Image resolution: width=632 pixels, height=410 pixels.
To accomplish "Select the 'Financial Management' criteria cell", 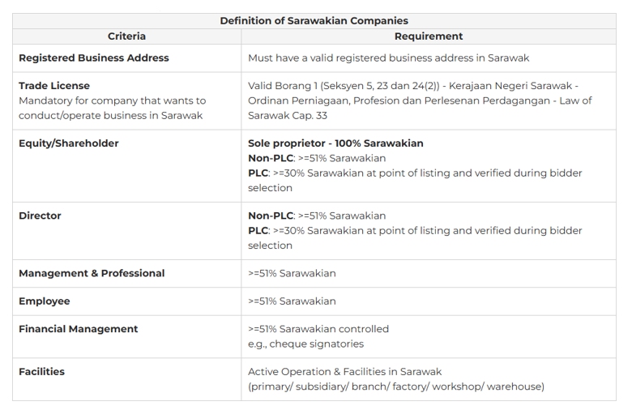I will pos(79,329).
